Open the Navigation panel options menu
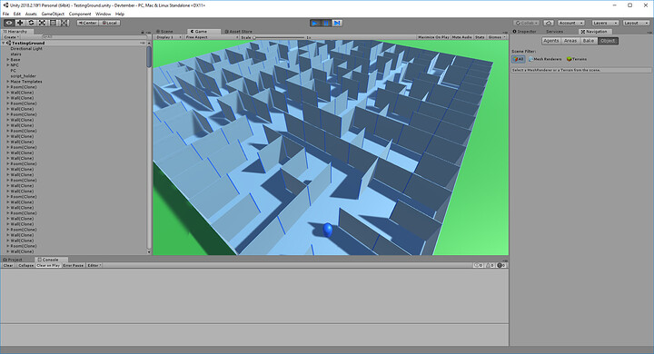 (x=649, y=32)
